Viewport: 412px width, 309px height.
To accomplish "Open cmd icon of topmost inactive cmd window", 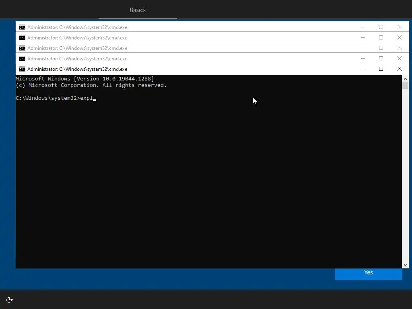I will tap(22, 27).
